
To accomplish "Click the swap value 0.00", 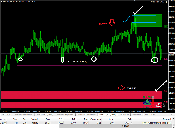I will click(x=111, y=123).
